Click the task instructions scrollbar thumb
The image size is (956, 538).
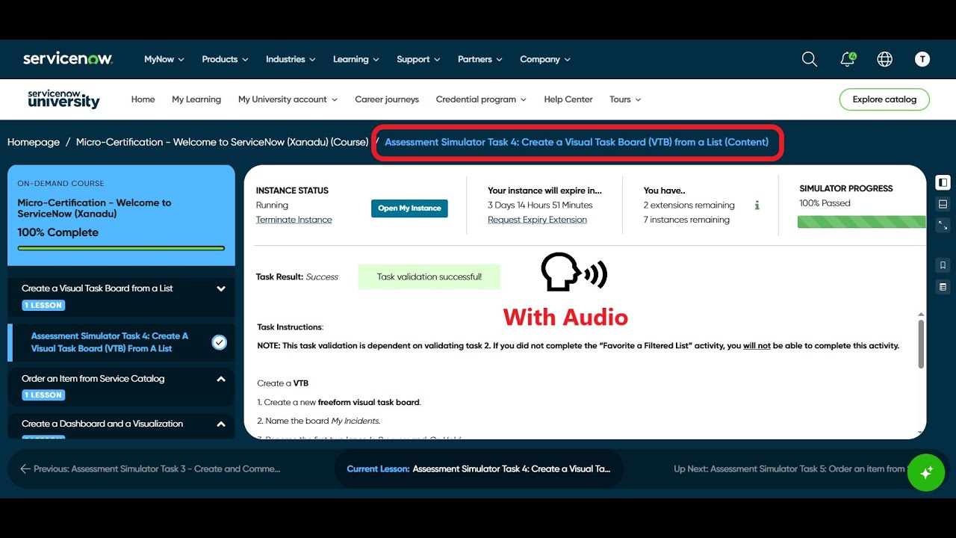point(921,344)
